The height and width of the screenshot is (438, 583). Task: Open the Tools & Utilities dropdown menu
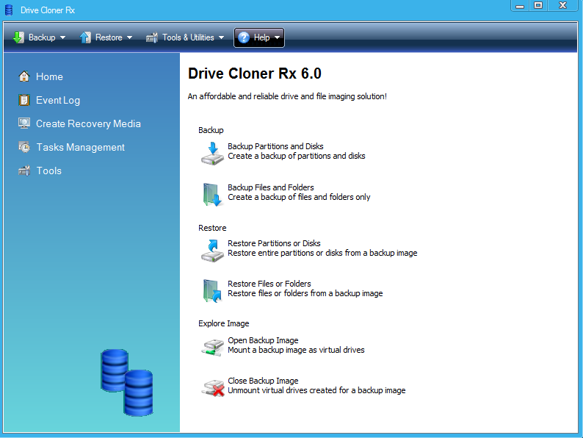[x=185, y=37]
